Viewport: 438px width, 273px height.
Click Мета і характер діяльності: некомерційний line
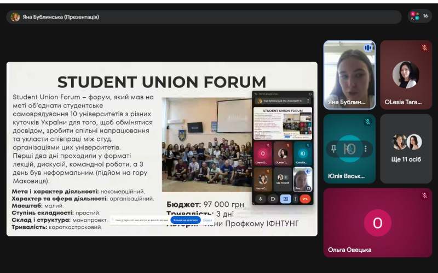pyautogui.click(x=78, y=192)
